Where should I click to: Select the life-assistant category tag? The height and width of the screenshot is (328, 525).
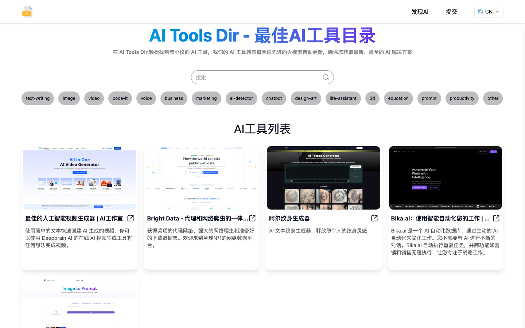tap(343, 98)
